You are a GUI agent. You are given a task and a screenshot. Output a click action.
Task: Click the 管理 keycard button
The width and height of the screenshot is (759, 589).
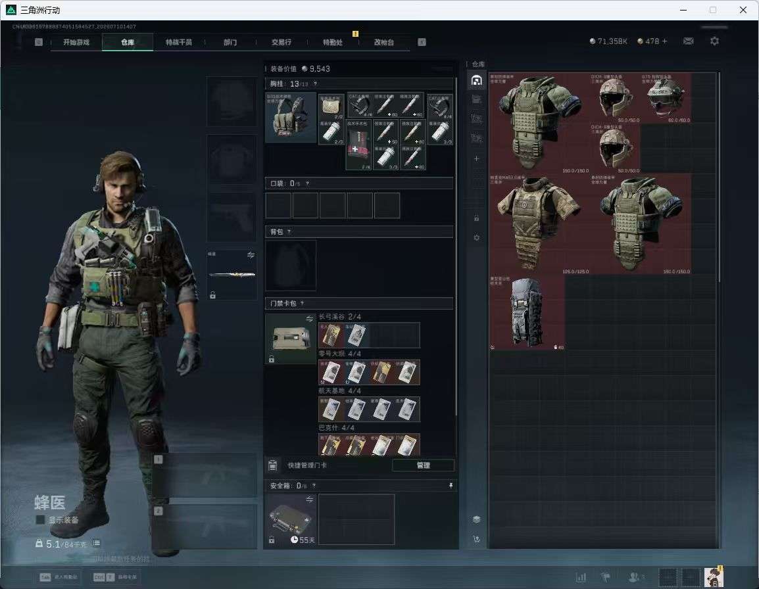pos(423,465)
